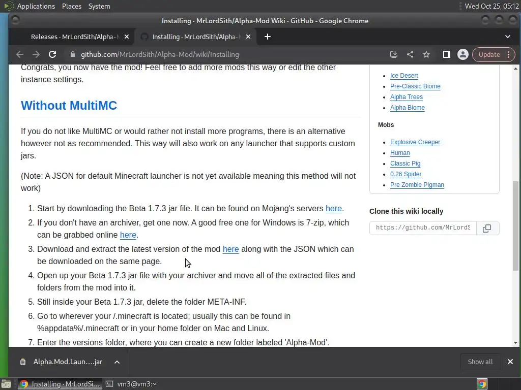Bookmark this page with the star
The image size is (521, 390).
tap(426, 54)
